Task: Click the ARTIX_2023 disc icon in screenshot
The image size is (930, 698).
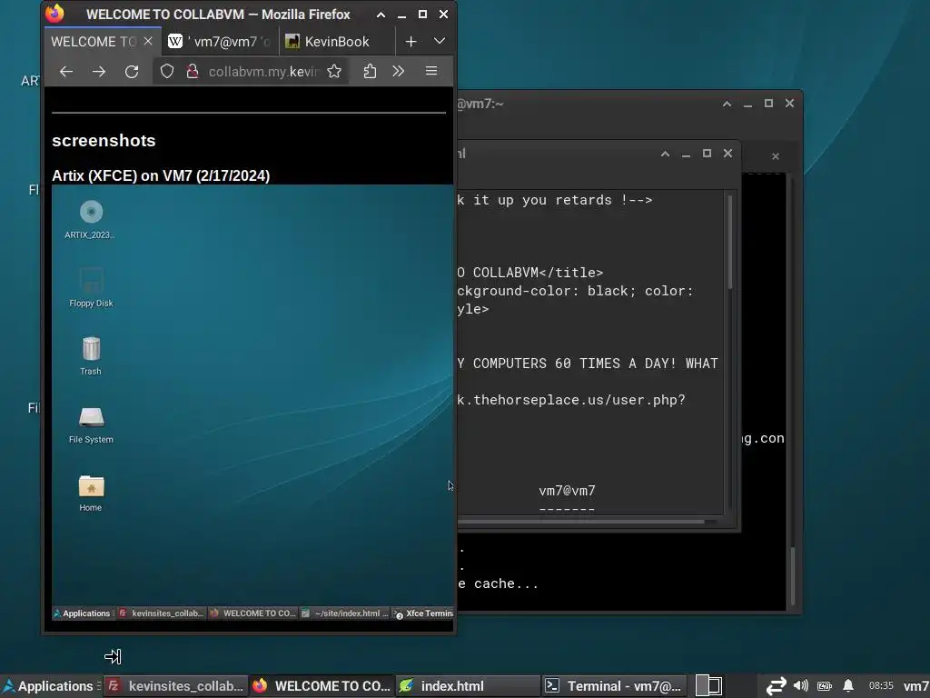Action: (91, 220)
